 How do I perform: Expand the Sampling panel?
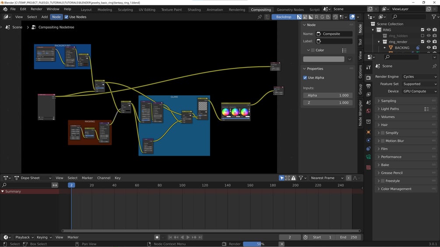[x=406, y=101]
